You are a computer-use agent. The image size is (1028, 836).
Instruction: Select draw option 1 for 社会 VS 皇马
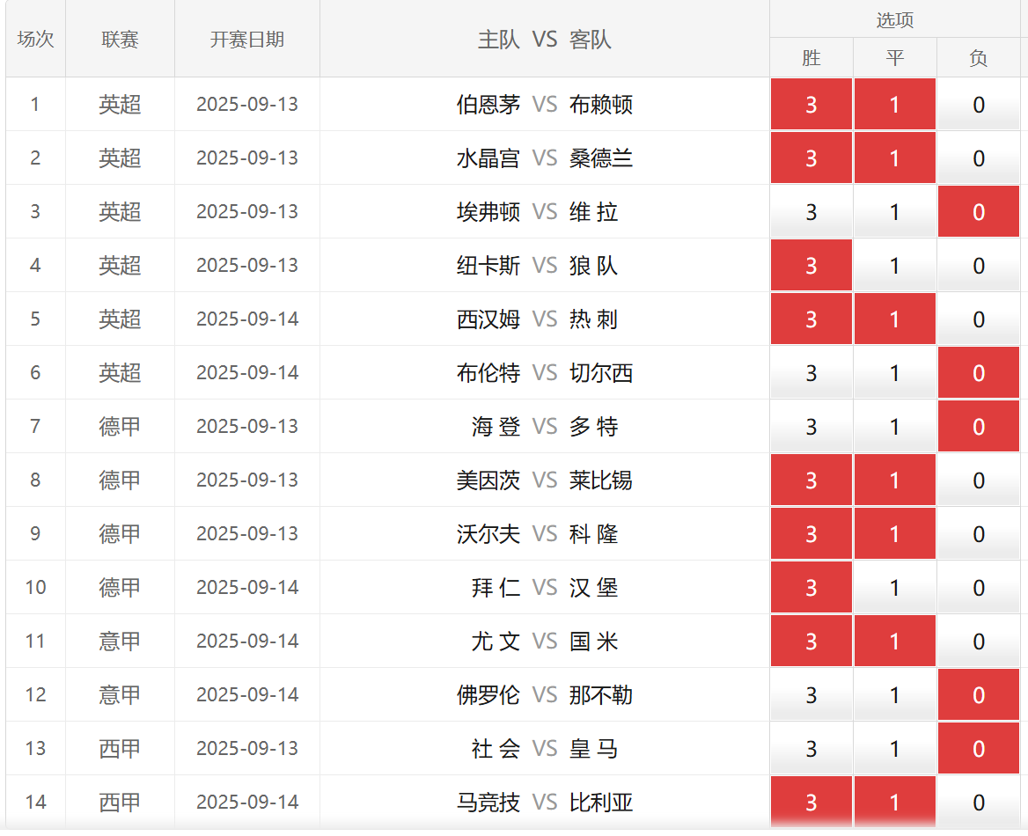[895, 749]
